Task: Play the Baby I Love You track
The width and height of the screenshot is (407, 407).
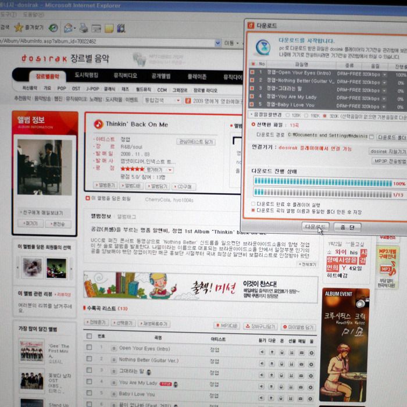Action: [261, 398]
